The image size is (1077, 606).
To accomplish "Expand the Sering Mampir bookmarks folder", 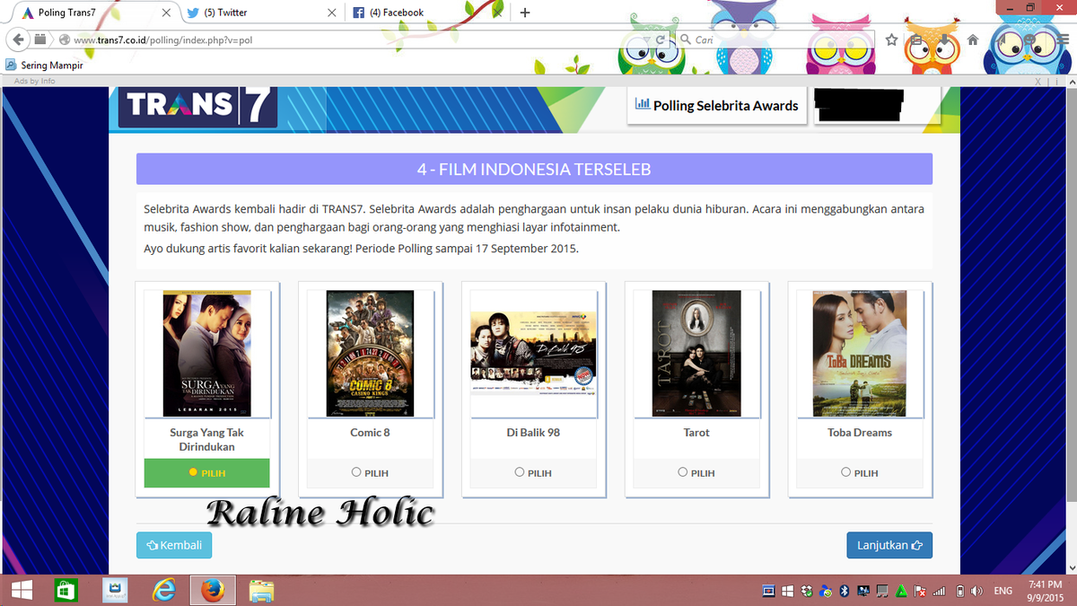I will [x=43, y=65].
